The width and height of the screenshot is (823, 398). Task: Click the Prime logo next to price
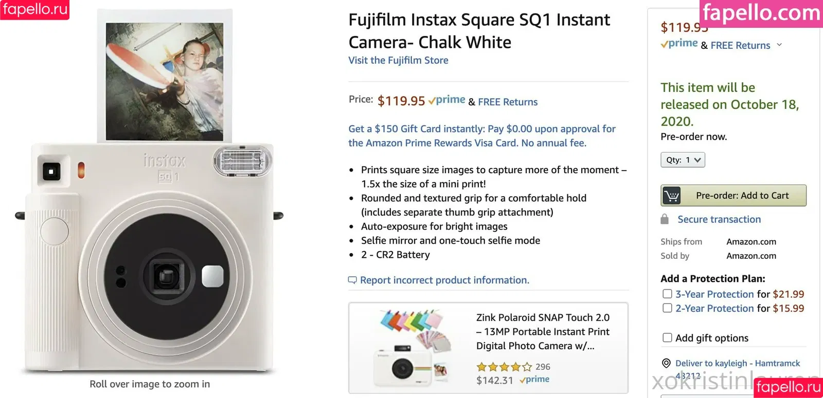click(x=446, y=100)
